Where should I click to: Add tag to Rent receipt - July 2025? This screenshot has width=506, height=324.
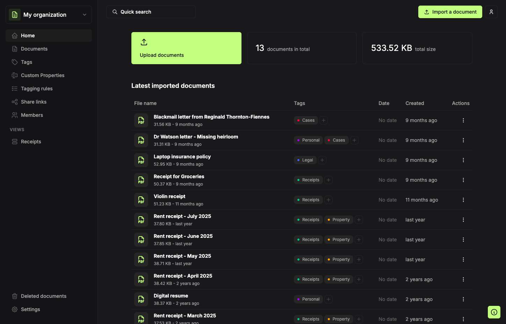[x=359, y=220]
